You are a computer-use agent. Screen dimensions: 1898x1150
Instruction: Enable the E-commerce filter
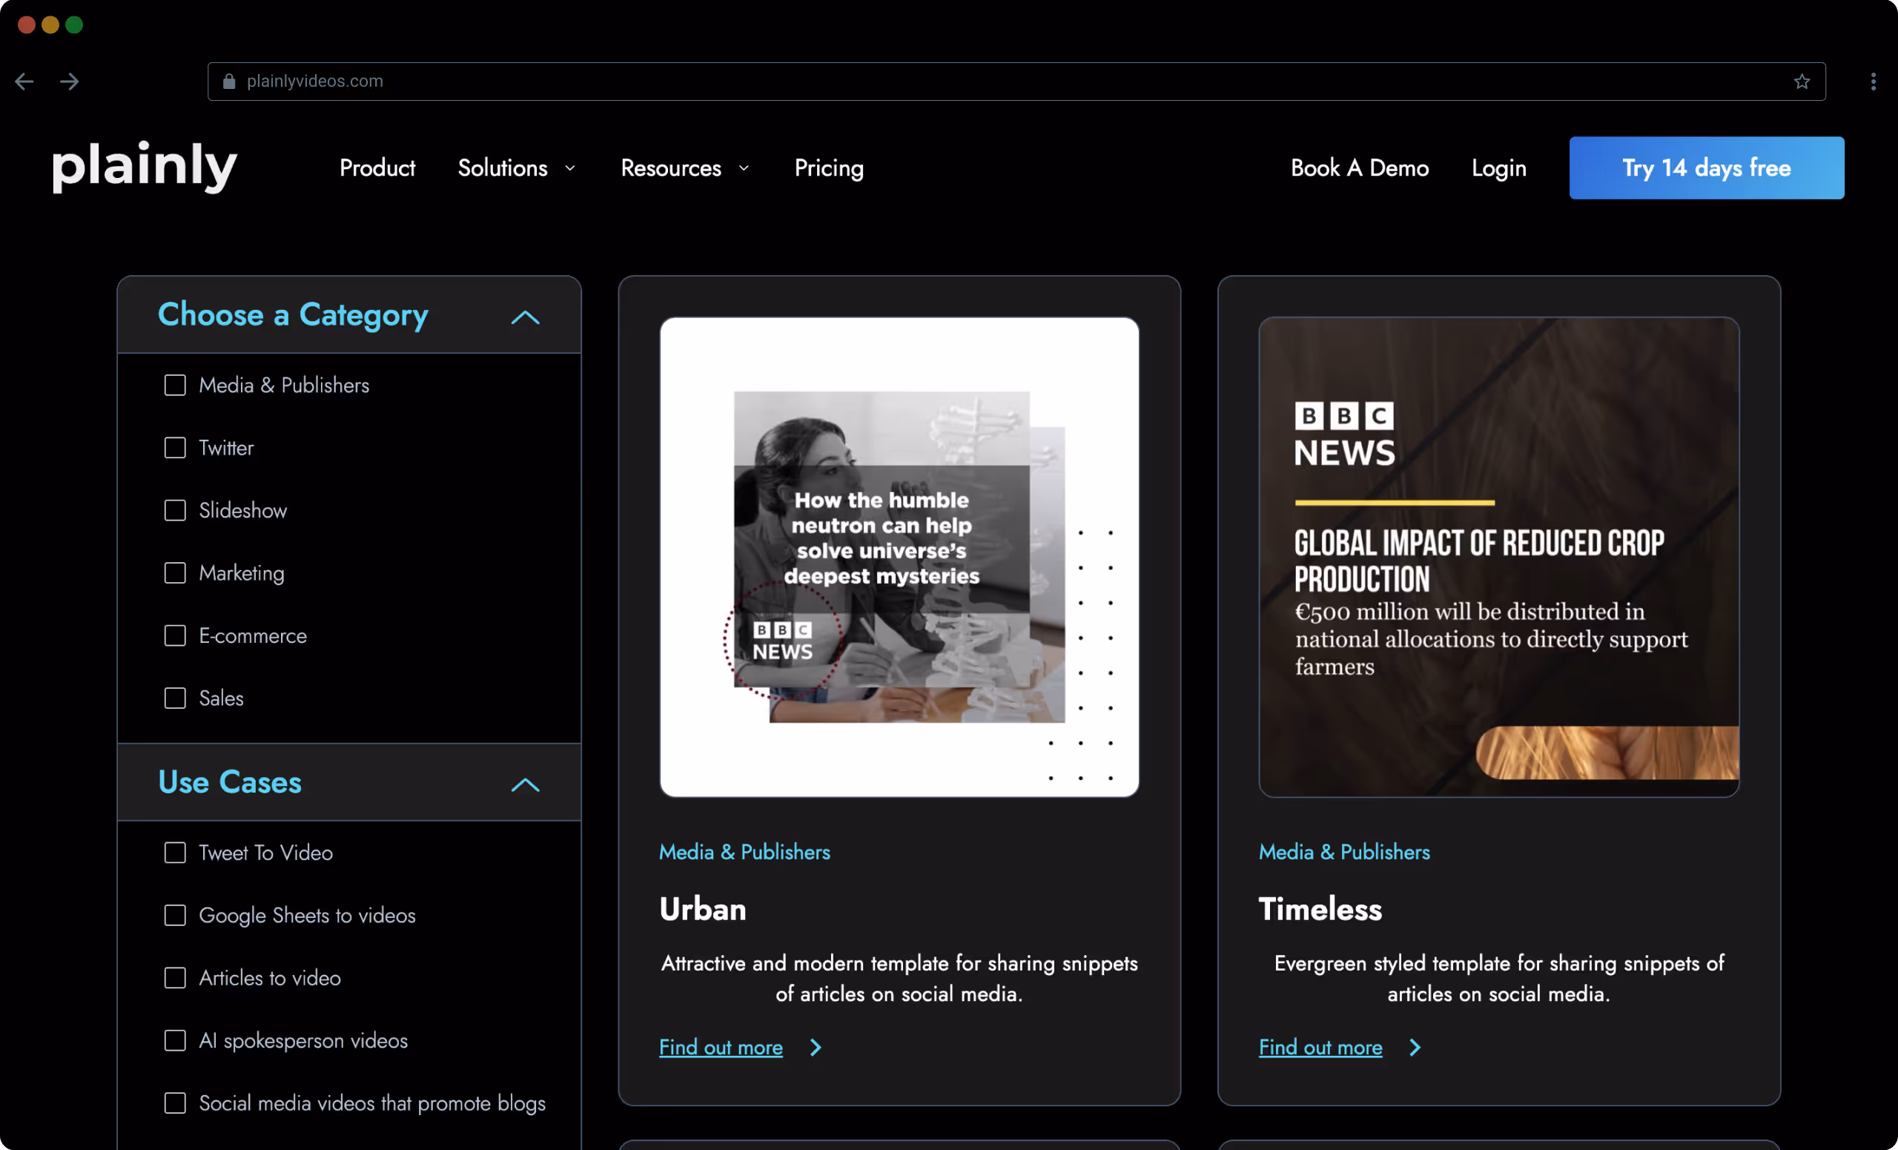coord(175,635)
